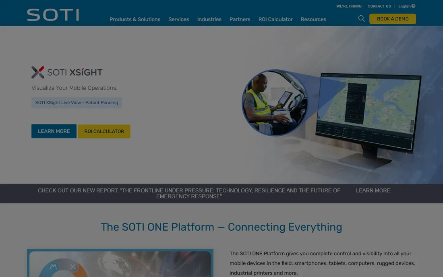Screen dimensions: 443x277
Task: Open the search magnifier icon
Action: point(361,19)
